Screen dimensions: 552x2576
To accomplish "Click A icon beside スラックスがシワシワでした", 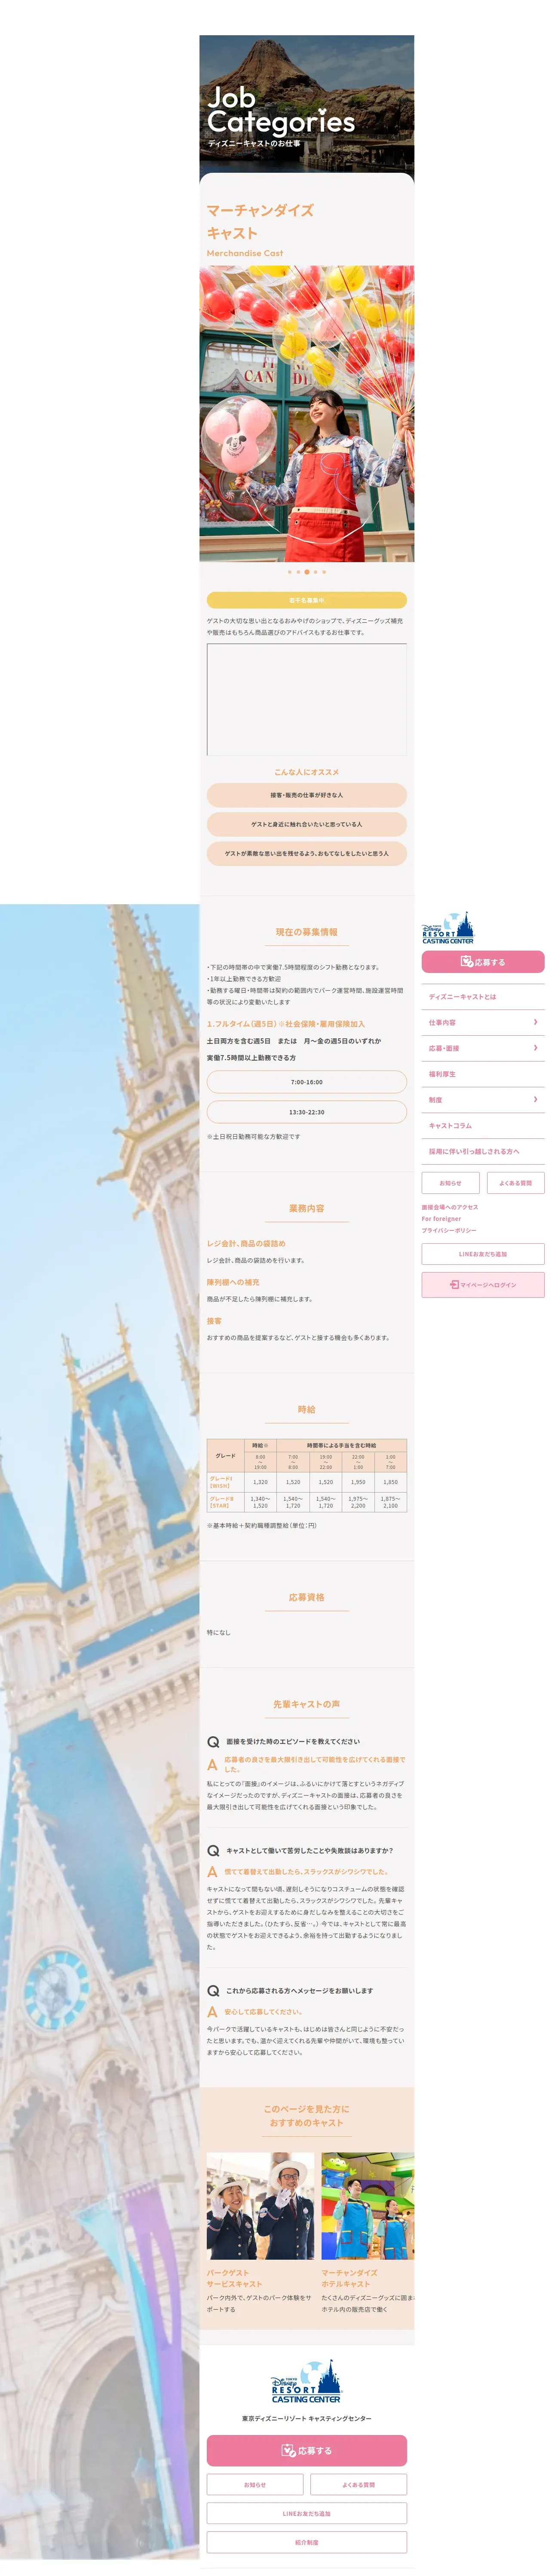I will (x=212, y=1871).
